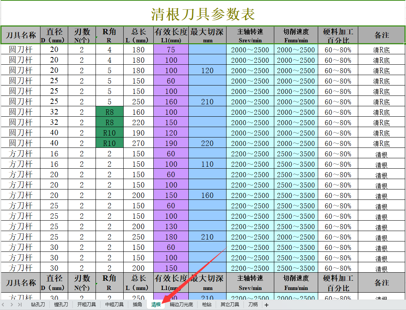Select the green R8 cell with total length 220
The width and height of the screenshot is (406, 310).
pyautogui.click(x=109, y=122)
